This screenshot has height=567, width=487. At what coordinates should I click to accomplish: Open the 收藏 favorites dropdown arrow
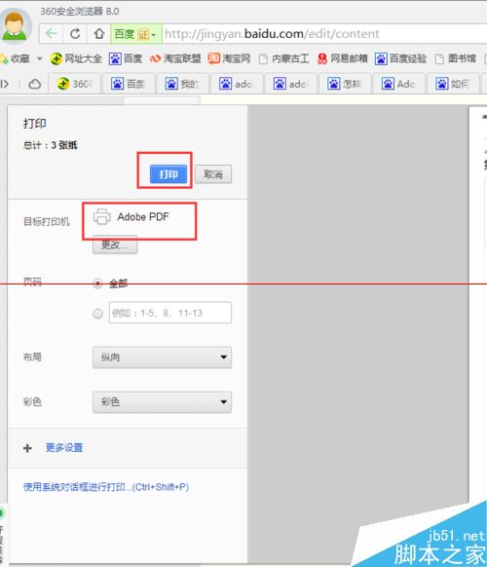40,58
